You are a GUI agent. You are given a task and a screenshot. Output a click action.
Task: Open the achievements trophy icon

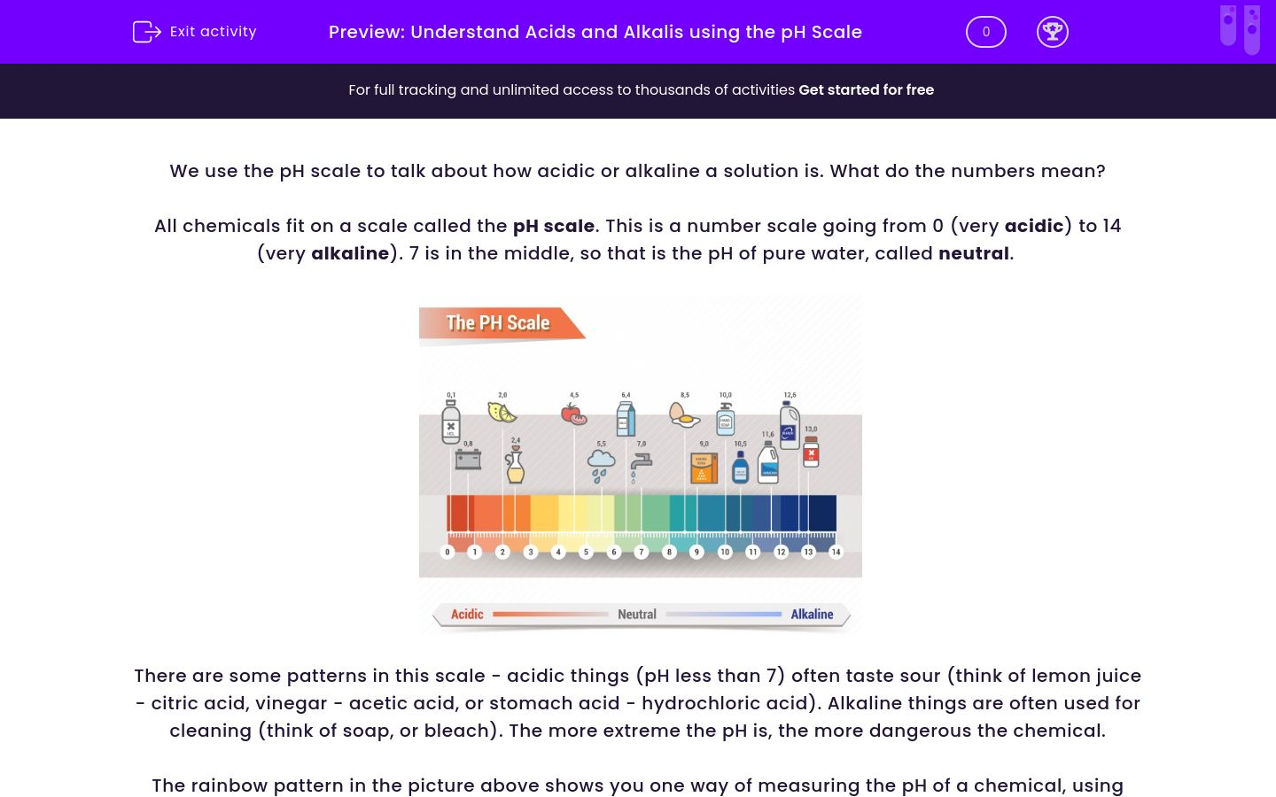click(1053, 32)
